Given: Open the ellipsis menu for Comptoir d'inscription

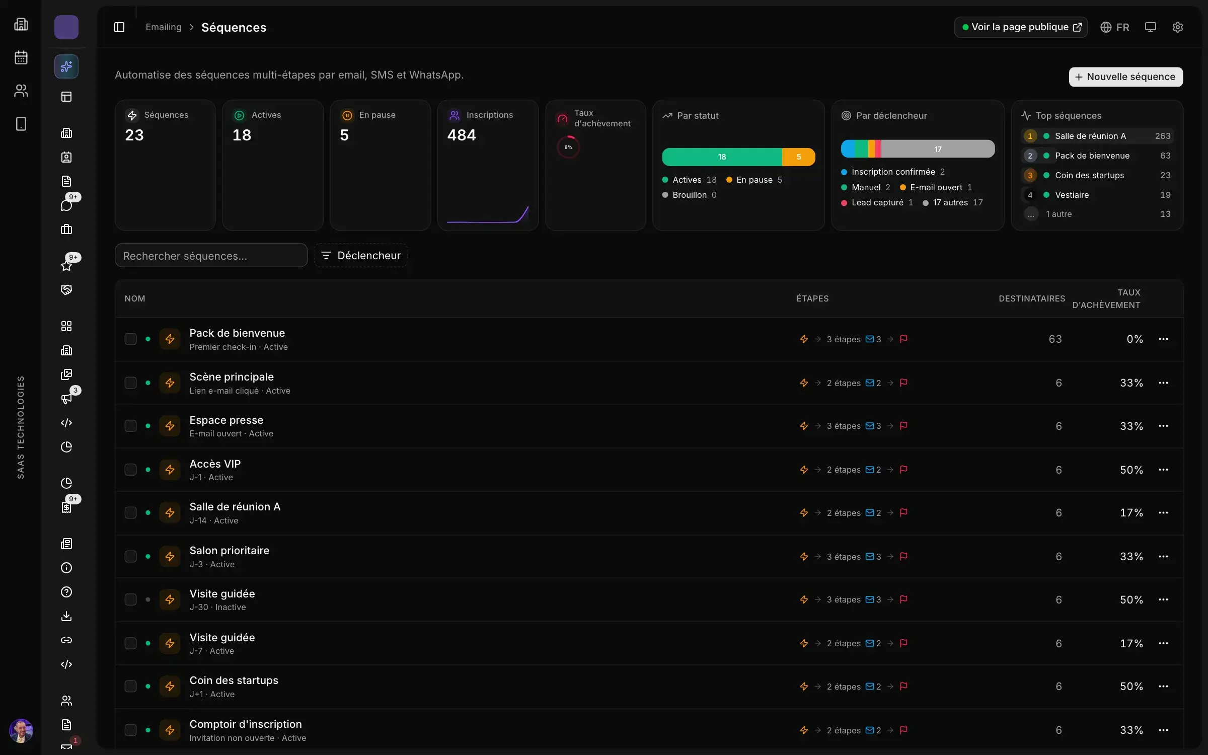Looking at the screenshot, I should point(1163,730).
